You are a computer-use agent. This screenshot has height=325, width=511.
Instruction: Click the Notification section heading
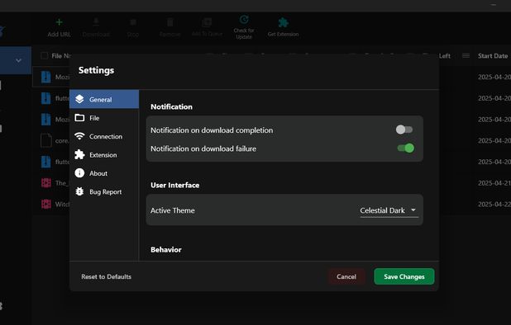tap(171, 106)
